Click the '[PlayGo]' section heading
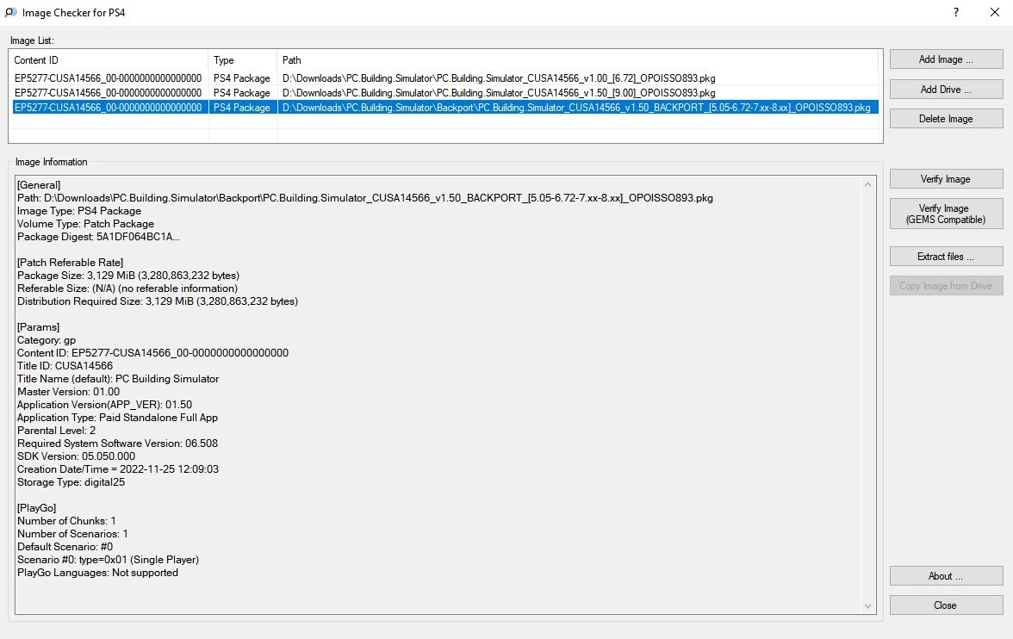The width and height of the screenshot is (1013, 639). [x=37, y=508]
